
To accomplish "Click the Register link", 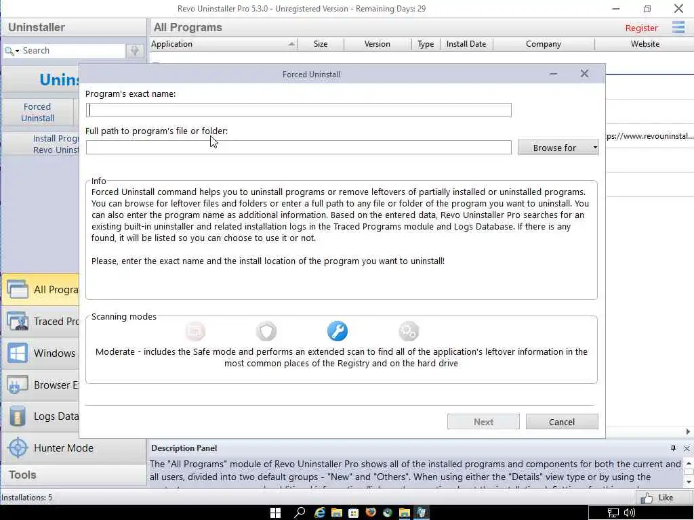I will (x=641, y=28).
